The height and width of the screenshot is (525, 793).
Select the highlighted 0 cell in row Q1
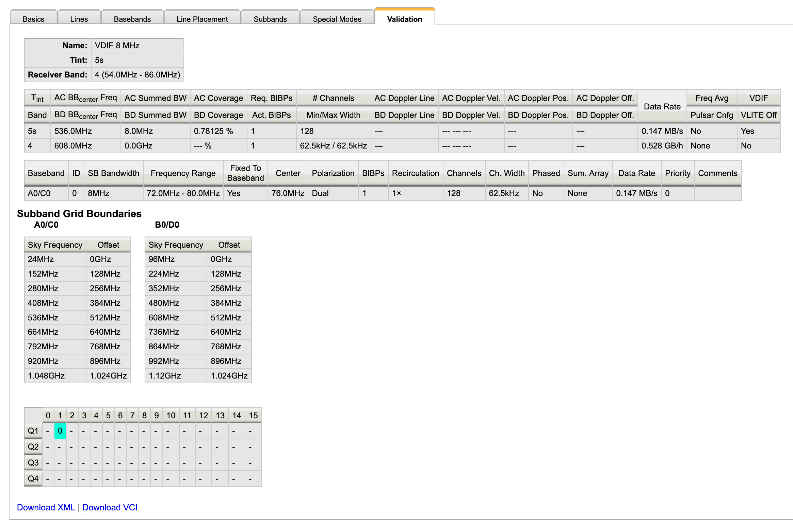tap(60, 430)
